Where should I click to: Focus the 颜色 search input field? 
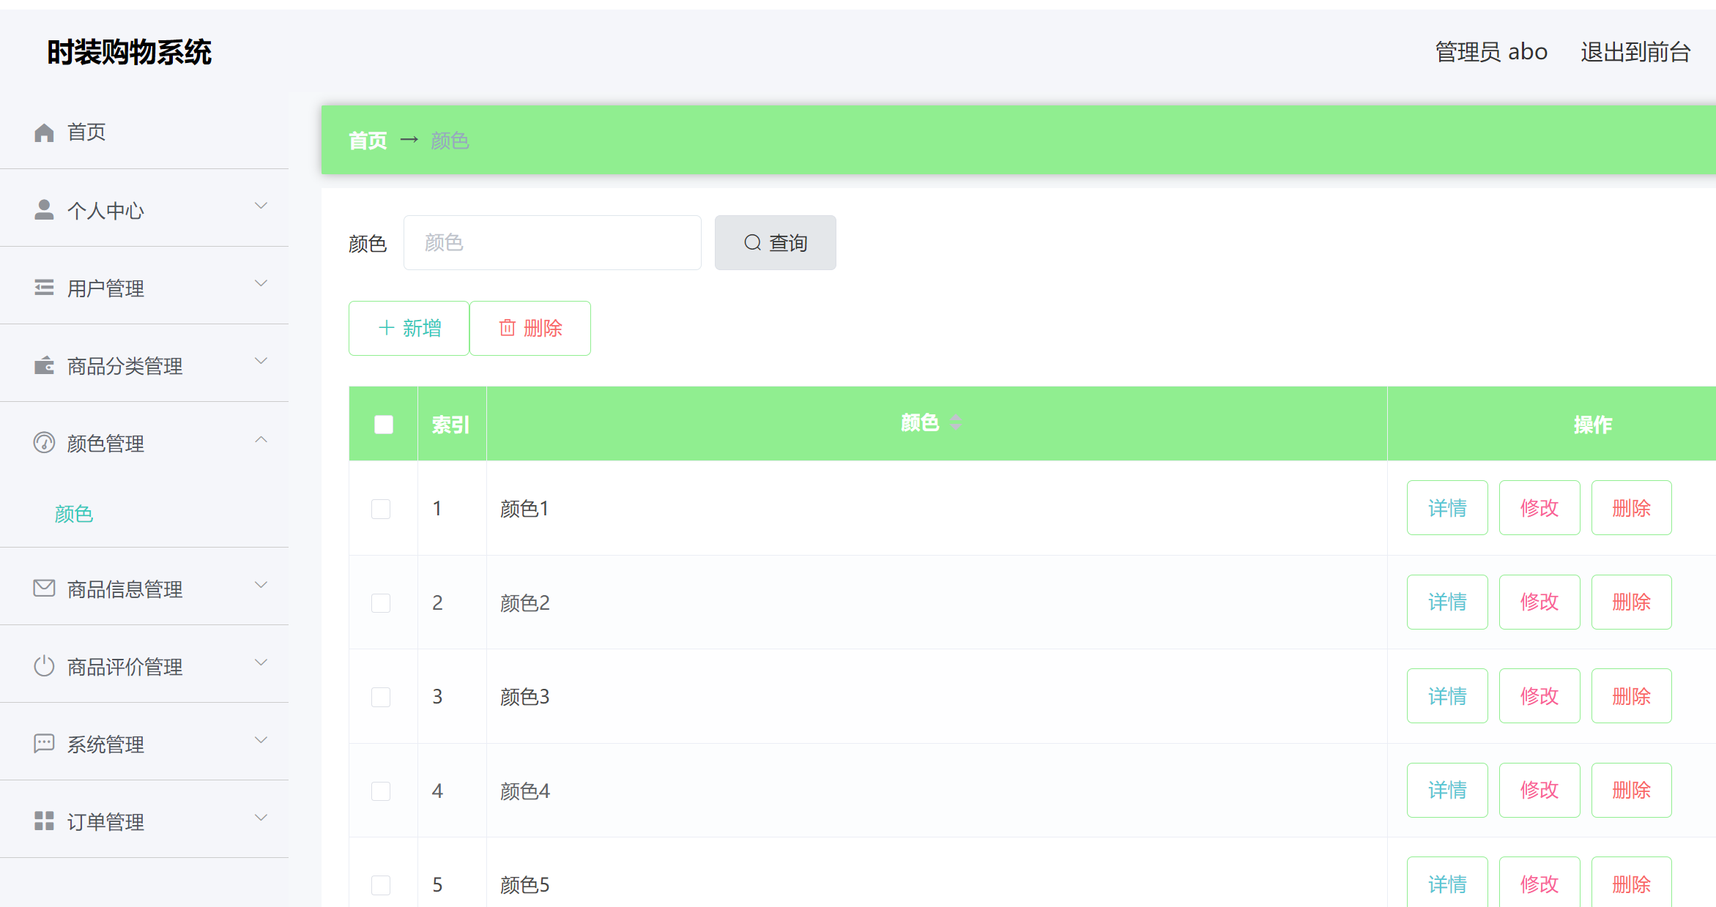552,243
